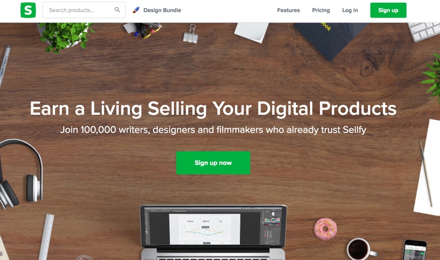The height and width of the screenshot is (260, 440).
Task: Click the potted green plant at top left
Action: (x=65, y=36)
